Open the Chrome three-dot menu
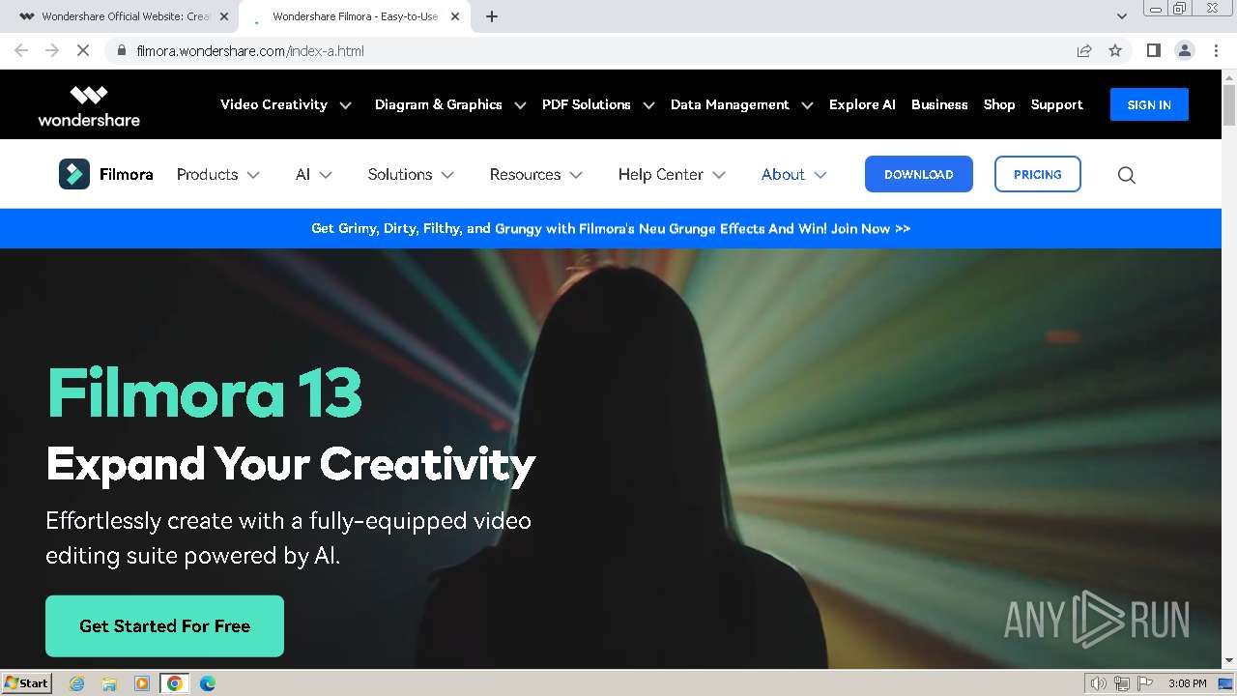The image size is (1237, 696). [x=1216, y=50]
